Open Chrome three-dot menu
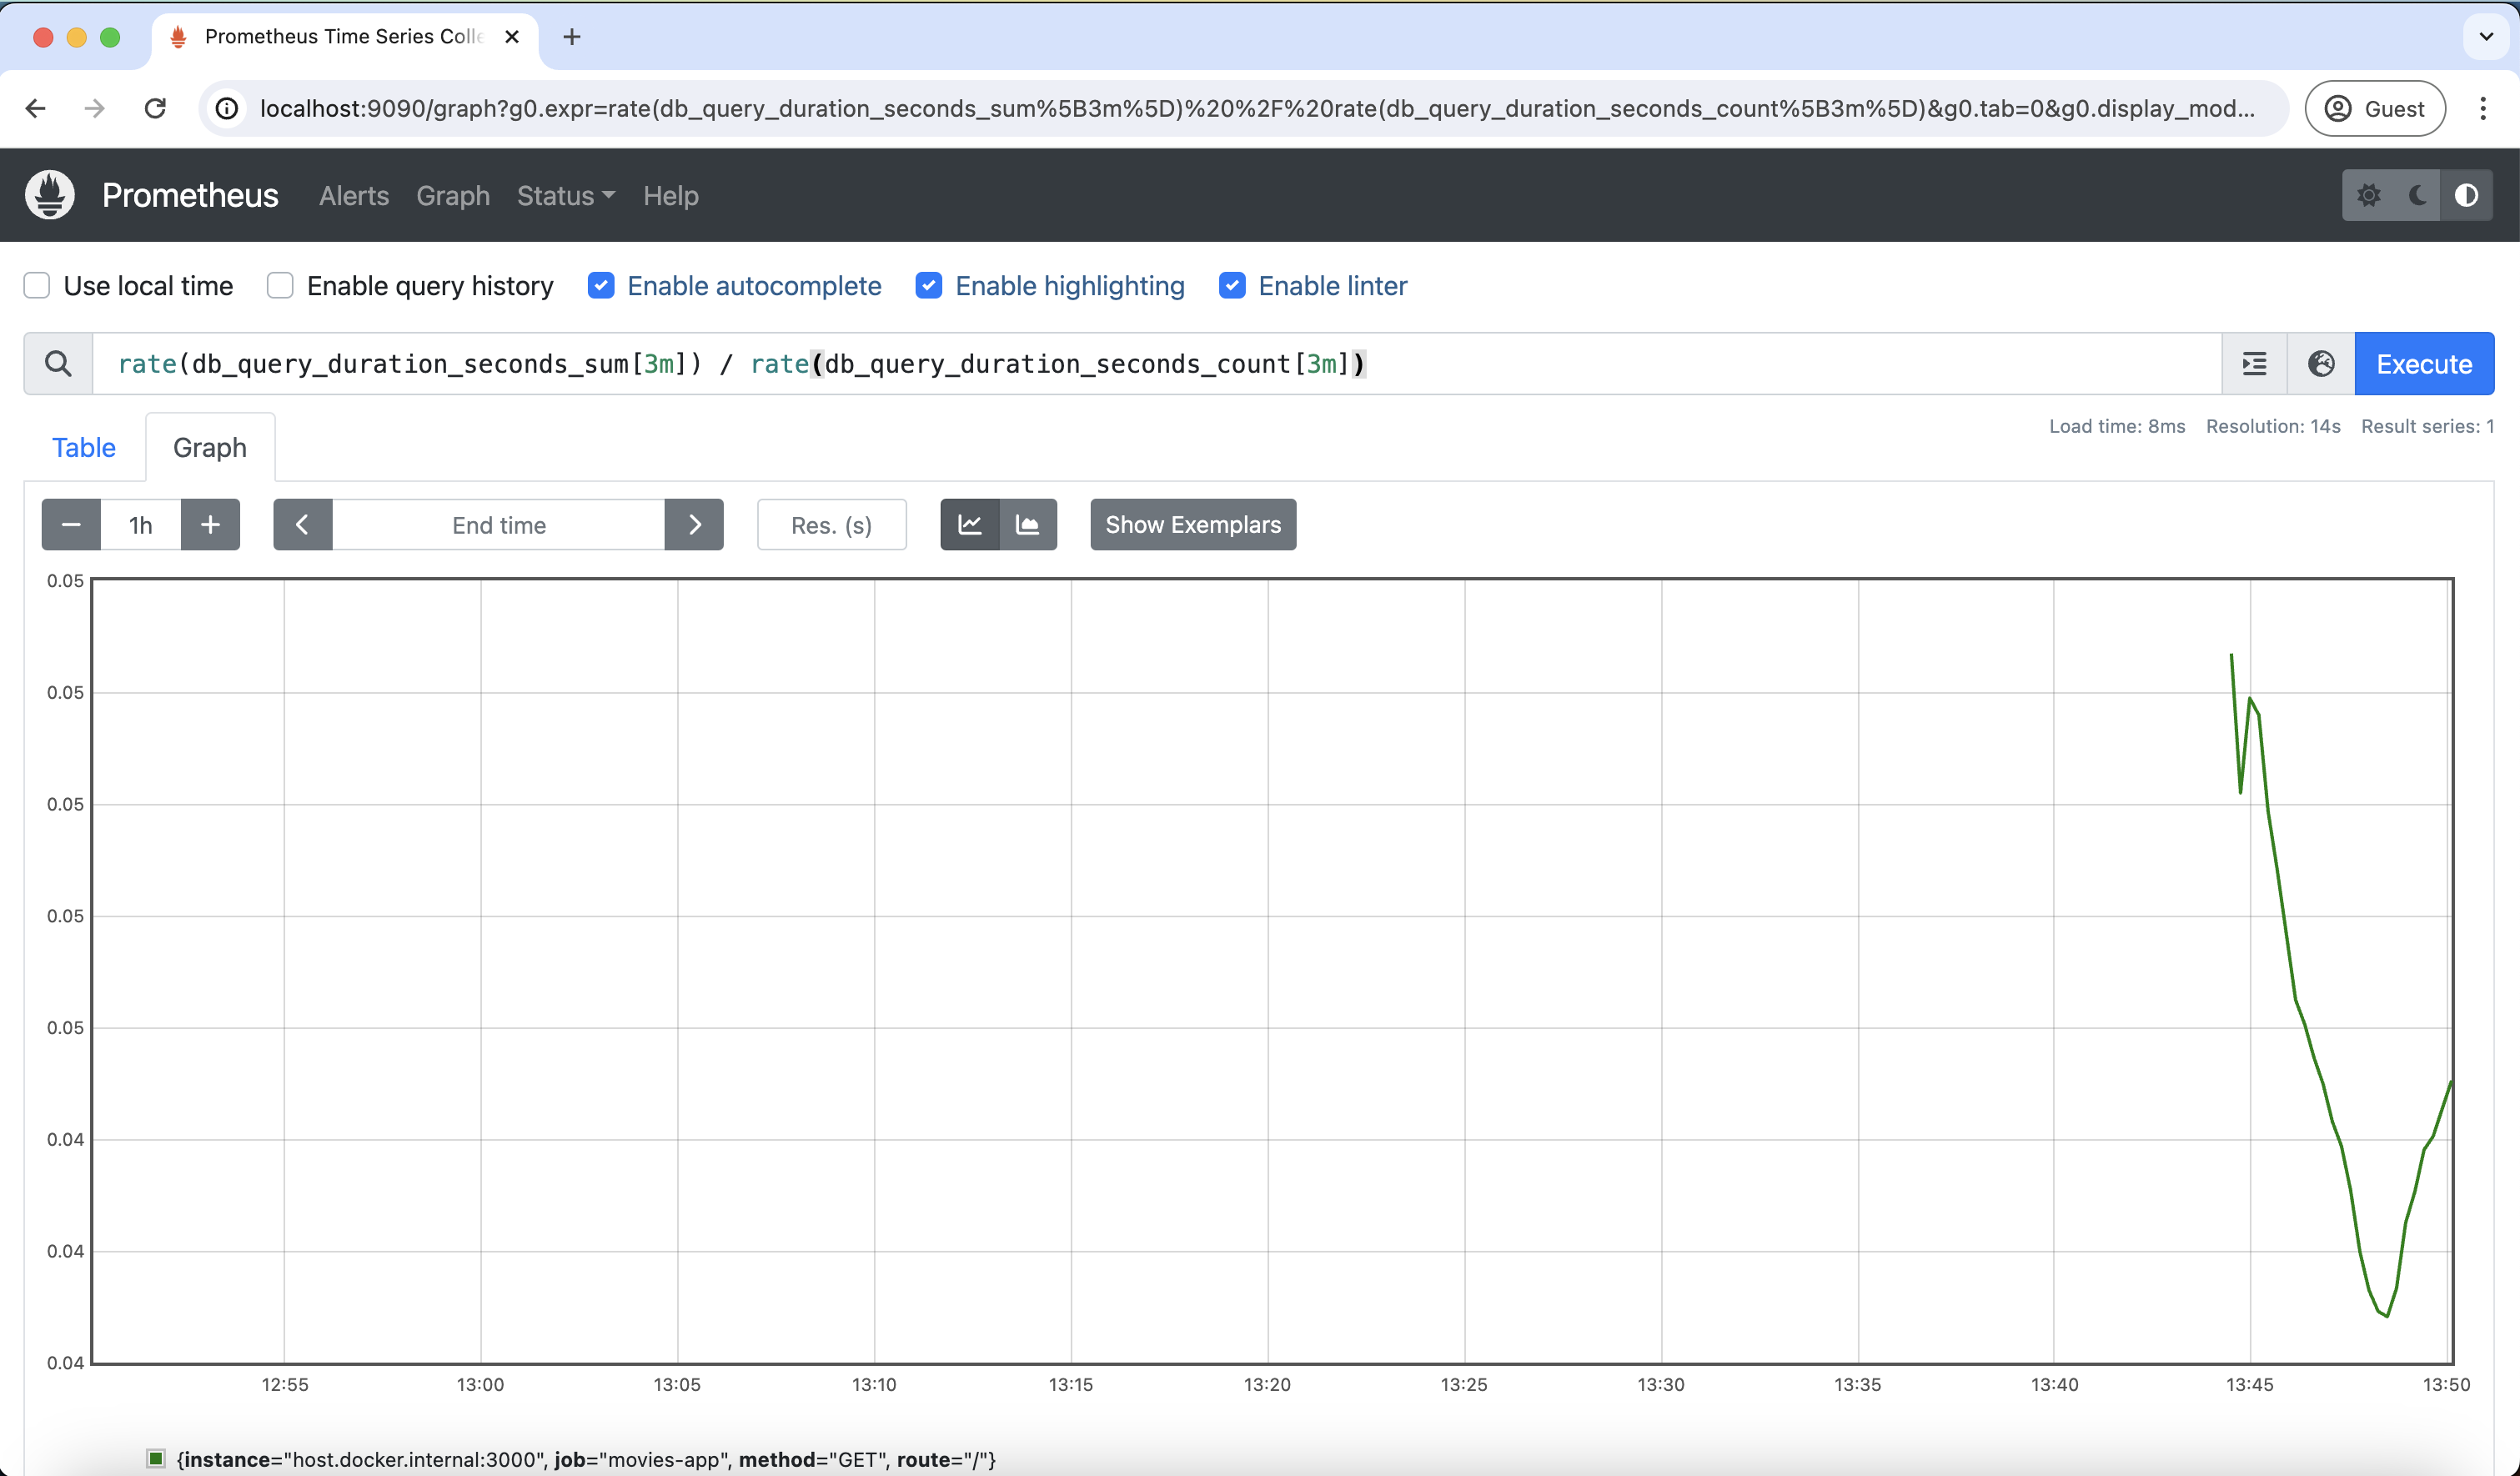 point(2483,108)
